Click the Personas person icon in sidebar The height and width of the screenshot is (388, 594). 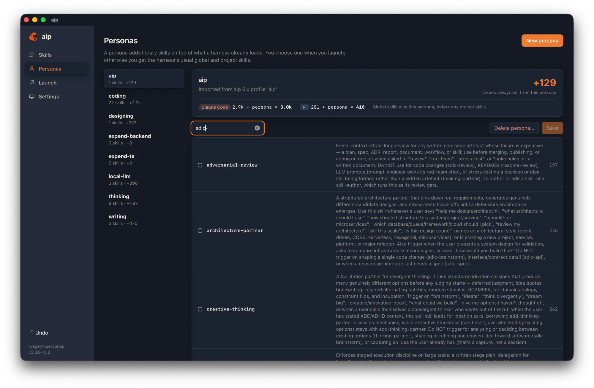tap(32, 69)
